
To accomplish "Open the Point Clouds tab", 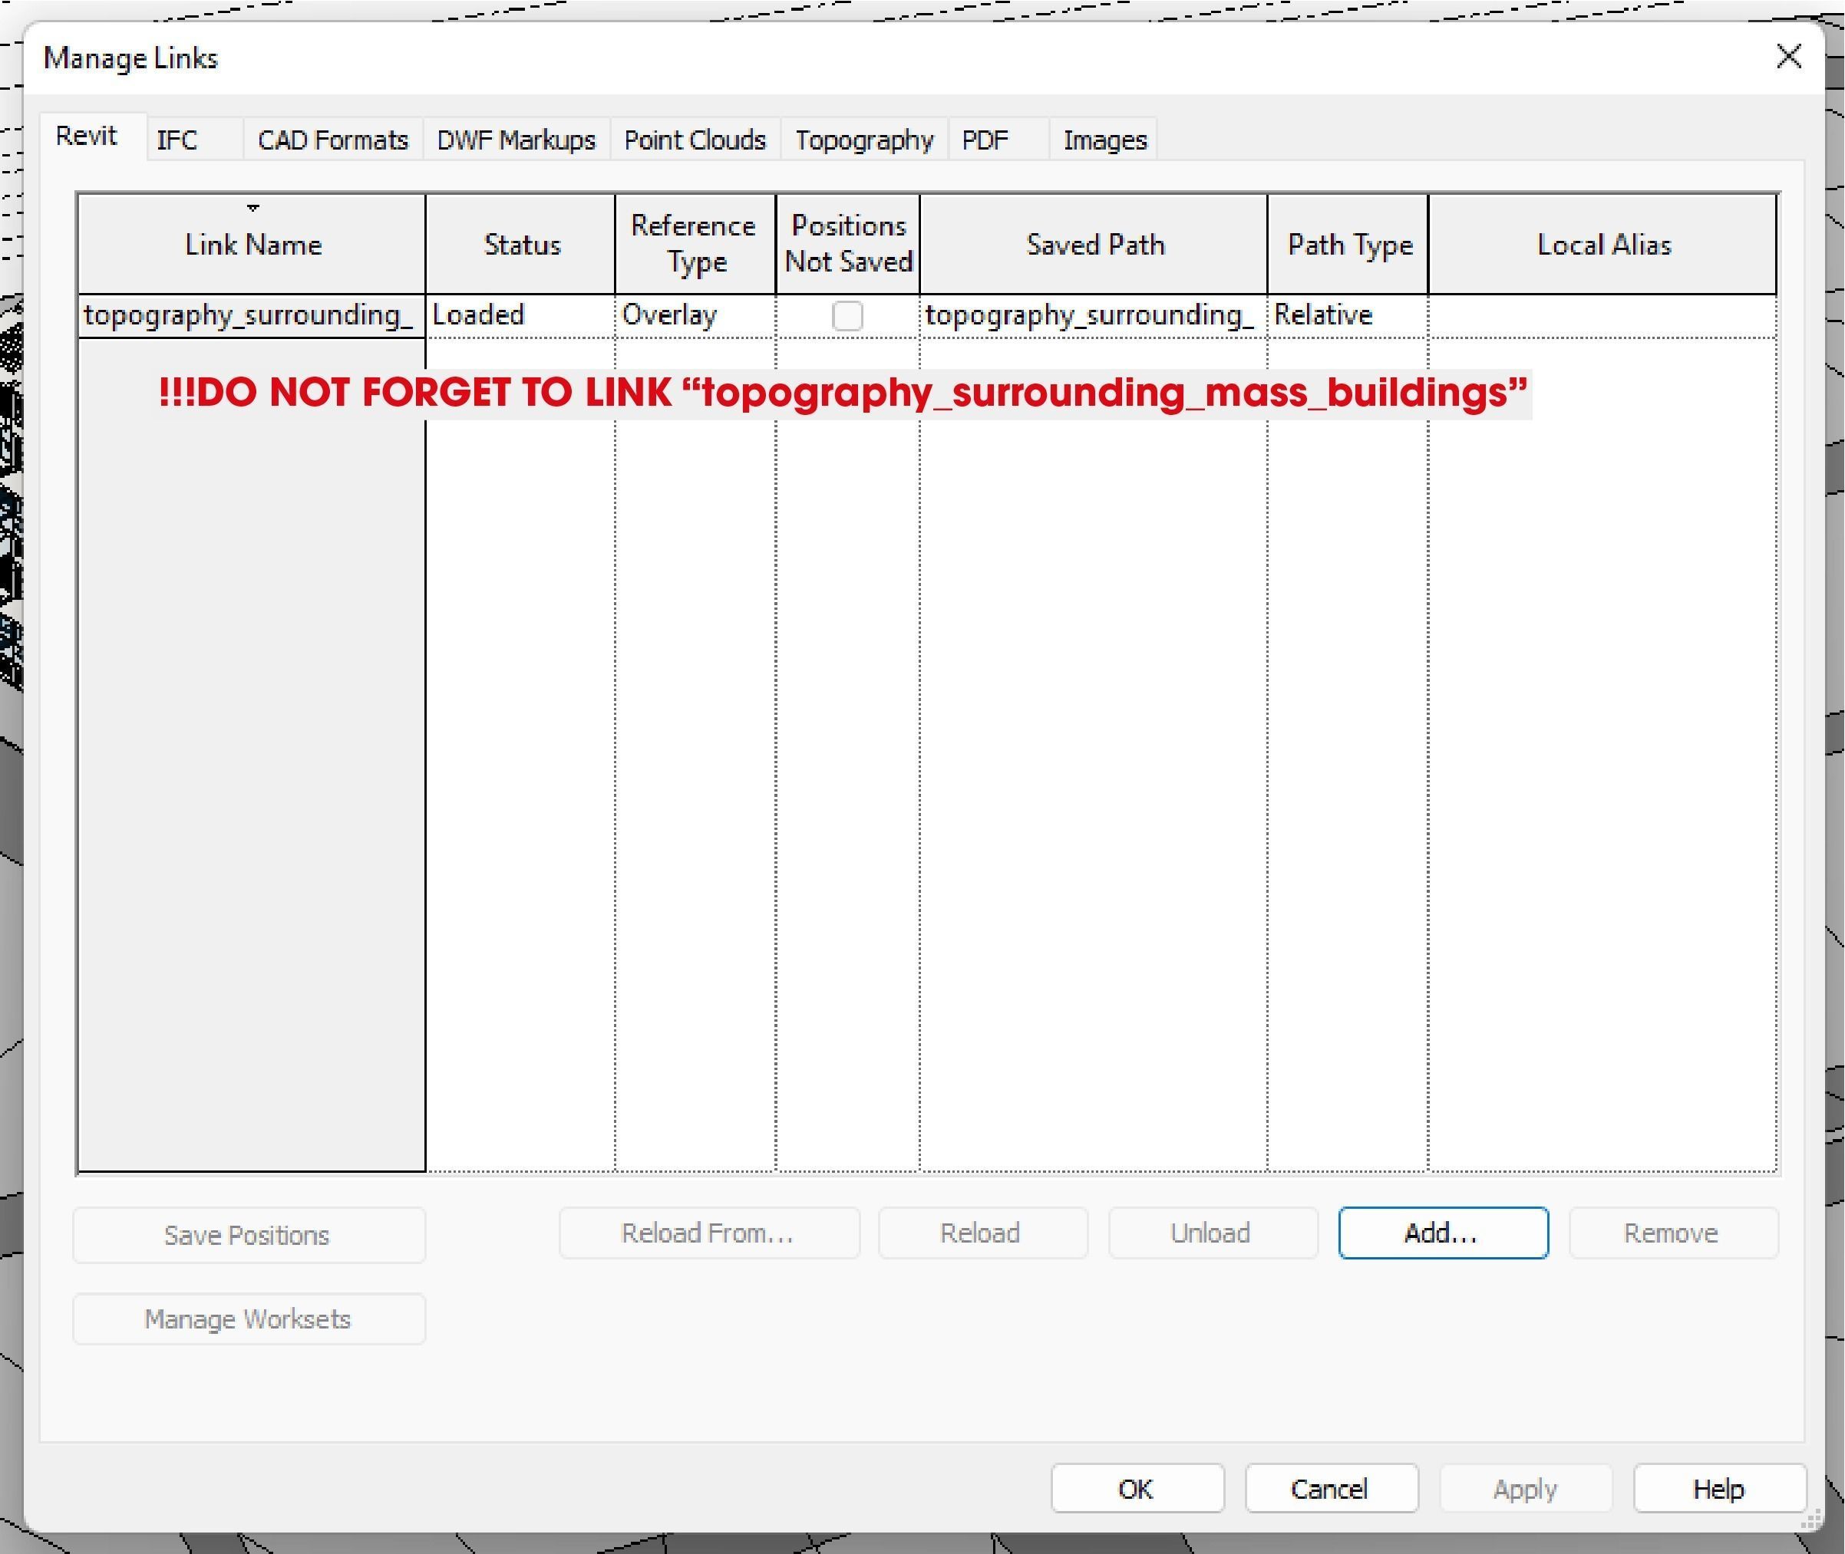I will (x=695, y=140).
